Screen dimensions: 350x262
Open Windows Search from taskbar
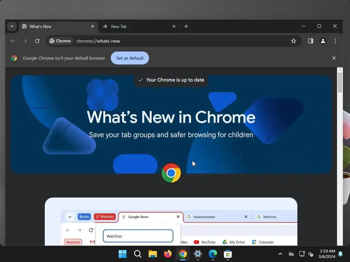click(x=137, y=254)
